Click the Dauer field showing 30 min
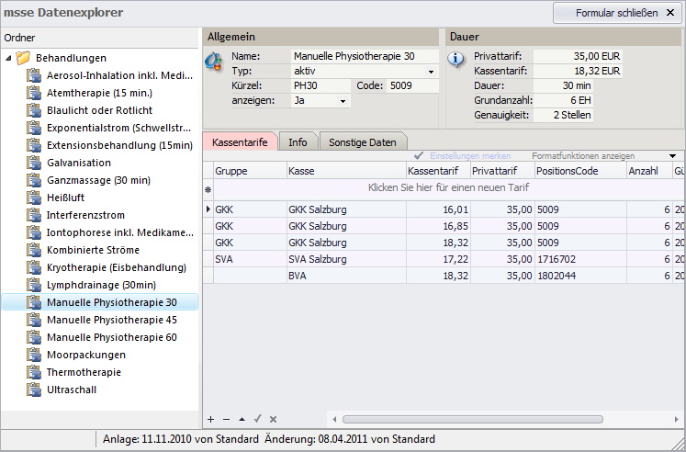This screenshot has height=452, width=686. [x=563, y=86]
